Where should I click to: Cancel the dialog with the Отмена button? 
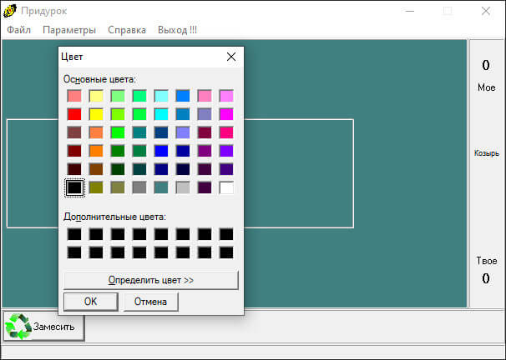click(x=150, y=302)
